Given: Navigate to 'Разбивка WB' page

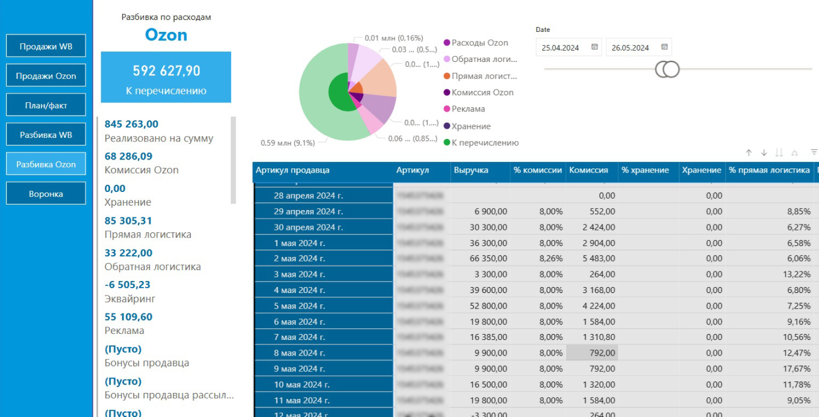Looking at the screenshot, I should click(x=46, y=135).
